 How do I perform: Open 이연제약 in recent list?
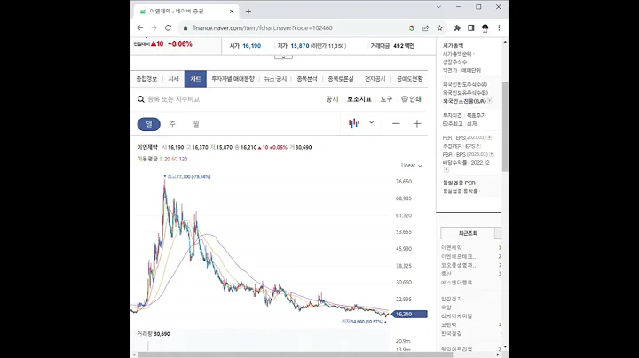(452, 248)
